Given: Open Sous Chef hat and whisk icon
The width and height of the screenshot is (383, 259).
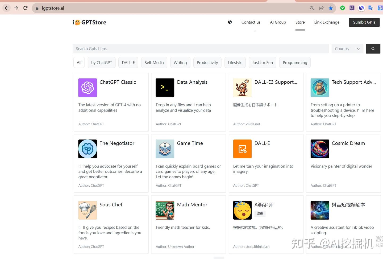Looking at the screenshot, I should 88,210.
